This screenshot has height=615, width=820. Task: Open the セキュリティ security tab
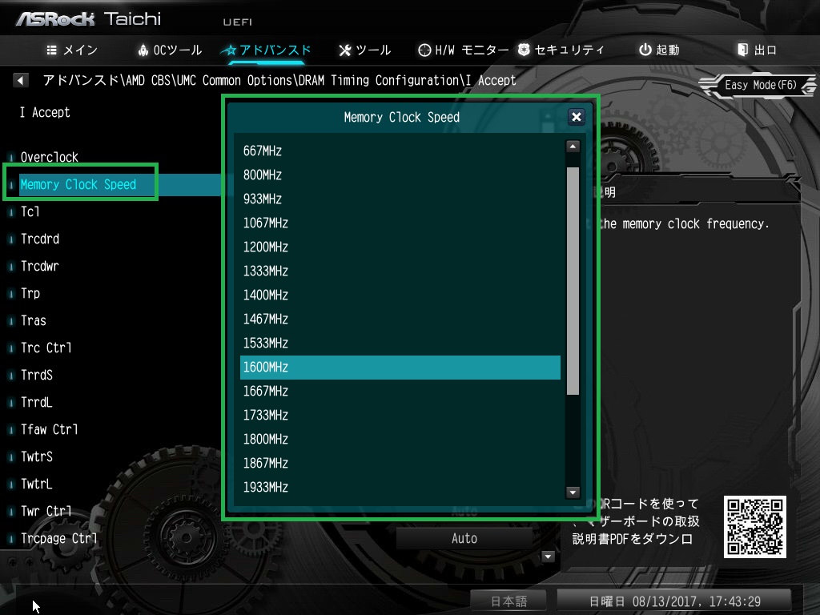pyautogui.click(x=561, y=50)
